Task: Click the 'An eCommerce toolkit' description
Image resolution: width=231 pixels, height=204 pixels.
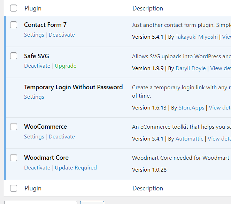Action: [182, 127]
